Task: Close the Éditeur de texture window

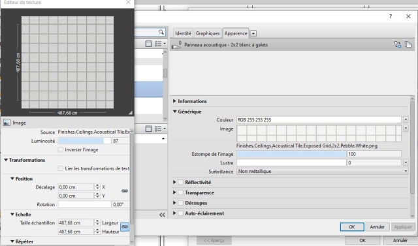Action: pyautogui.click(x=128, y=2)
